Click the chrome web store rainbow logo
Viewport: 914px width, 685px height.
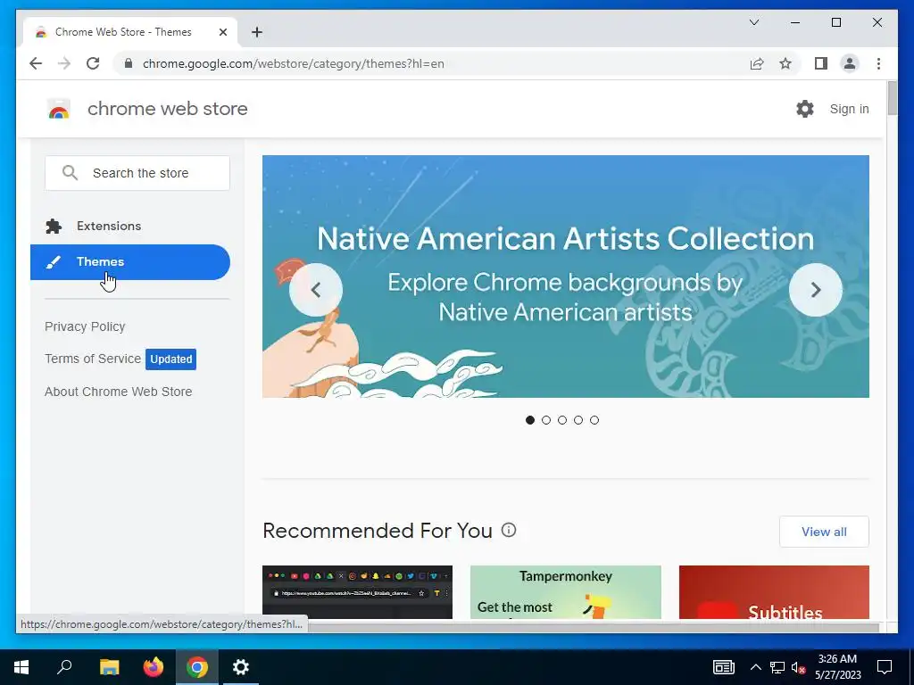coord(58,109)
